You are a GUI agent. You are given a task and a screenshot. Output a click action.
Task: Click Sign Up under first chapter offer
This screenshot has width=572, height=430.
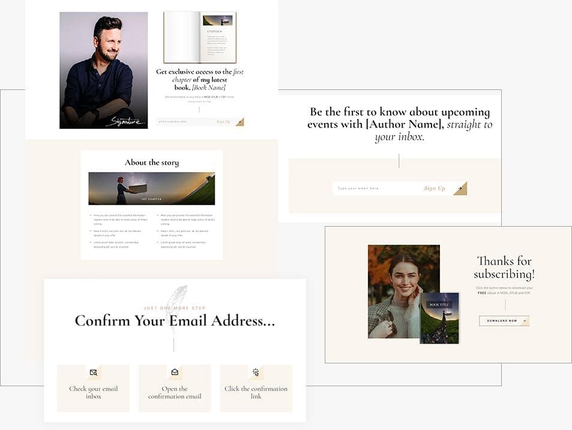[x=223, y=122]
